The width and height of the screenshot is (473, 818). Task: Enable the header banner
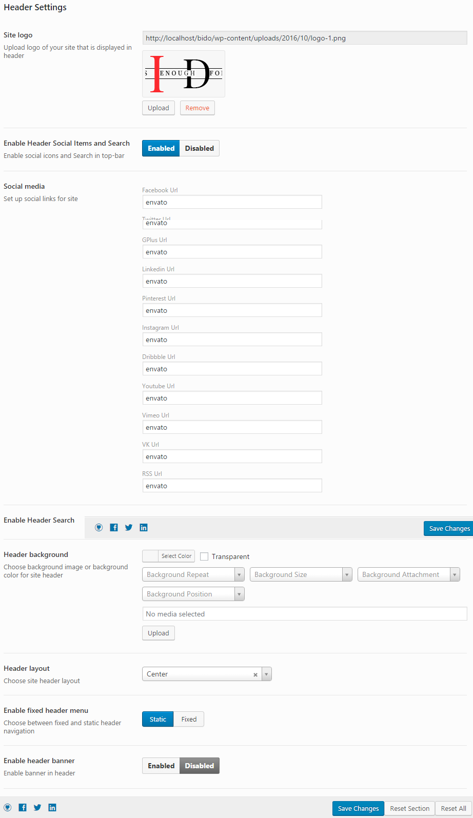pyautogui.click(x=161, y=766)
